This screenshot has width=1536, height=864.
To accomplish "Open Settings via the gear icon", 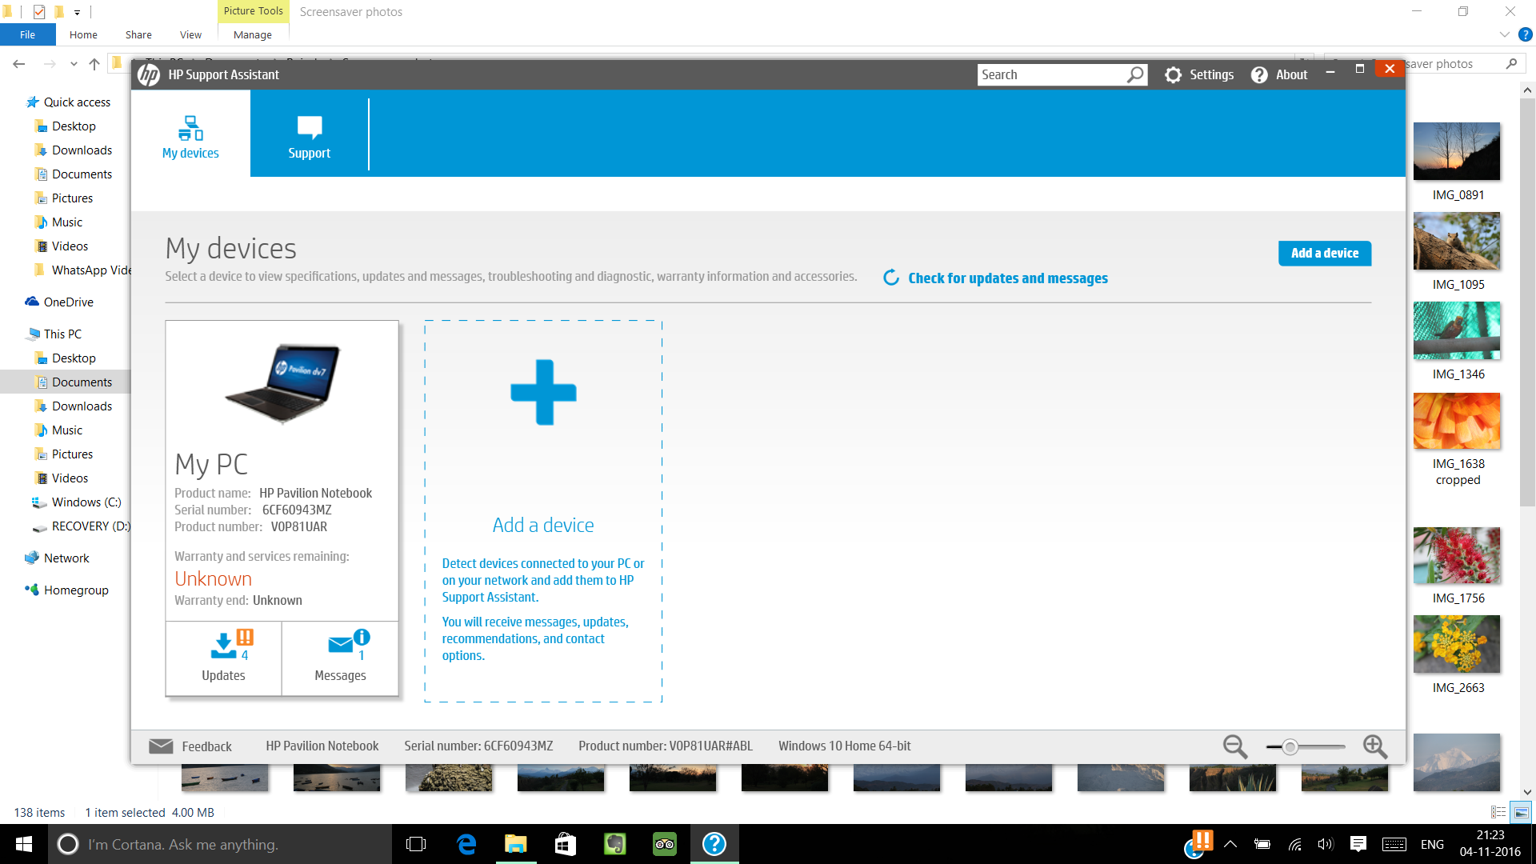I will 1174,74.
